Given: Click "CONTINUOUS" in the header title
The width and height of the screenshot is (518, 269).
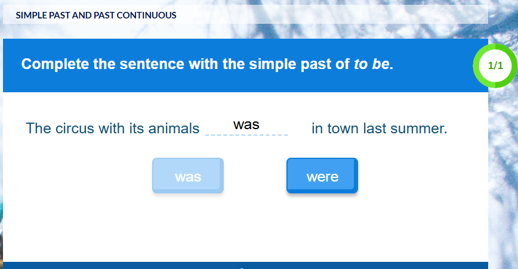Looking at the screenshot, I should tap(147, 15).
